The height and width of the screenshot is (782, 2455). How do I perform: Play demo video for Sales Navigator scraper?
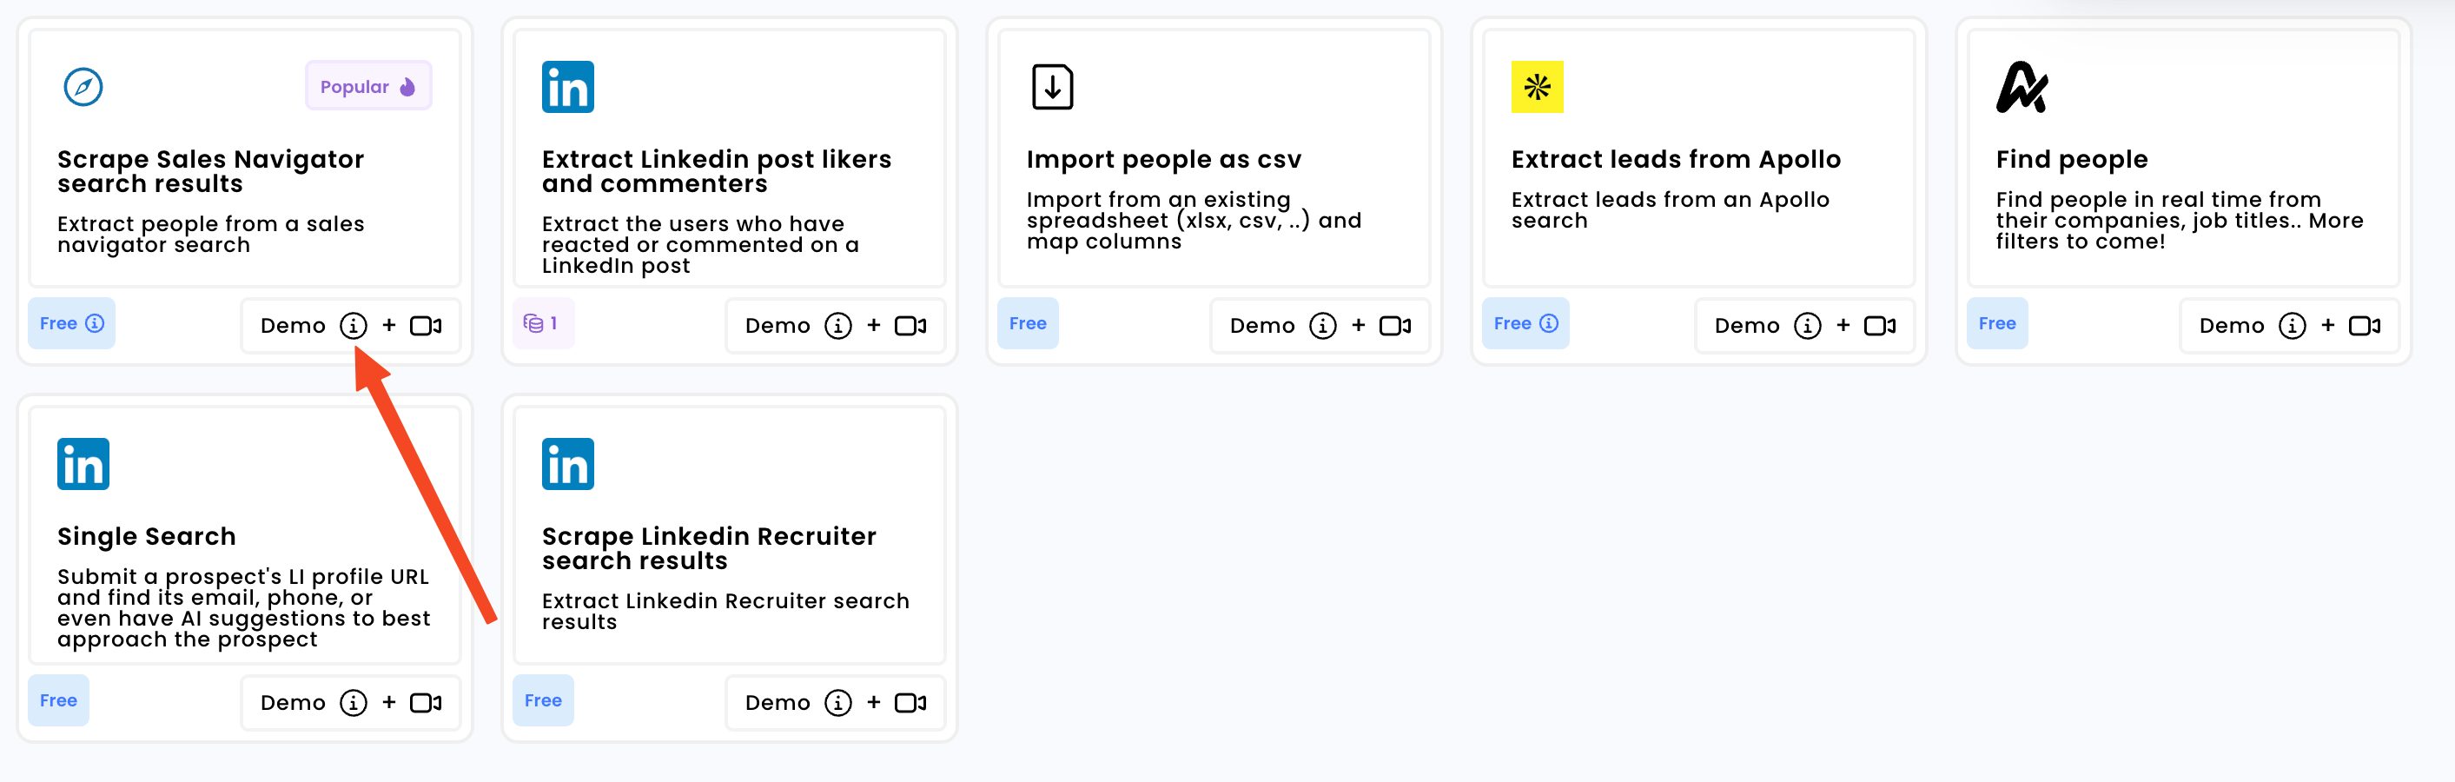click(x=426, y=326)
